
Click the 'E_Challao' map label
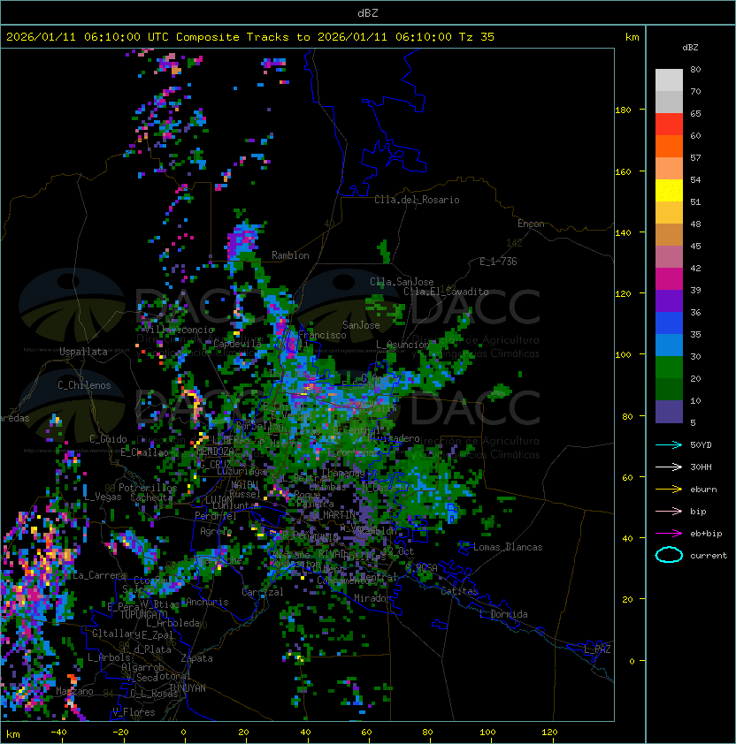pos(144,452)
